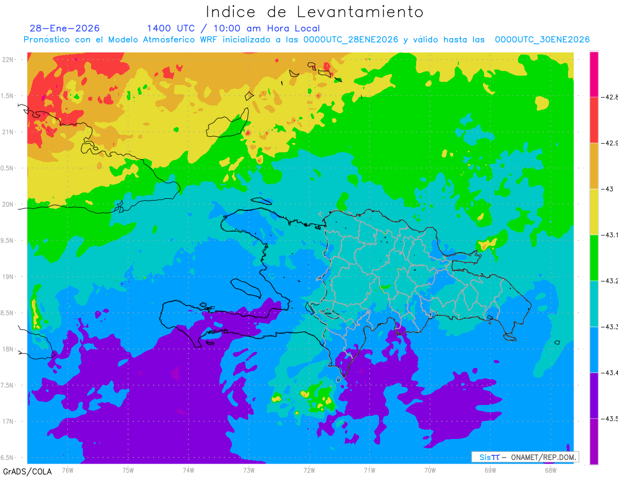
Task: Click the '19N' latitude label
Action: 8,277
